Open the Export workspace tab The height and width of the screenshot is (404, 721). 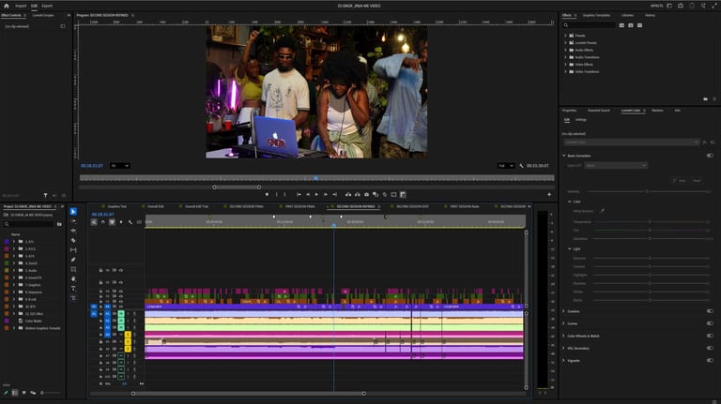point(47,6)
